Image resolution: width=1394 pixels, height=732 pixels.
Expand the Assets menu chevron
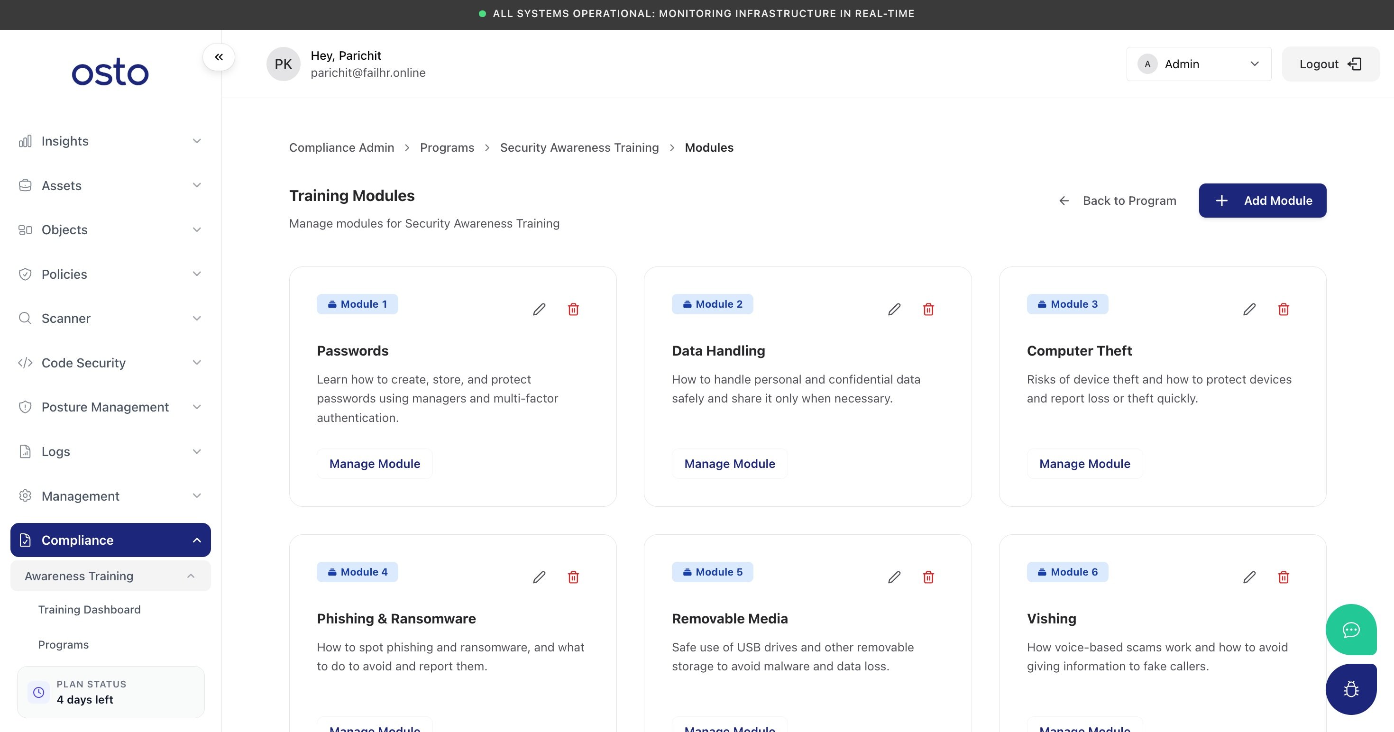pyautogui.click(x=197, y=185)
